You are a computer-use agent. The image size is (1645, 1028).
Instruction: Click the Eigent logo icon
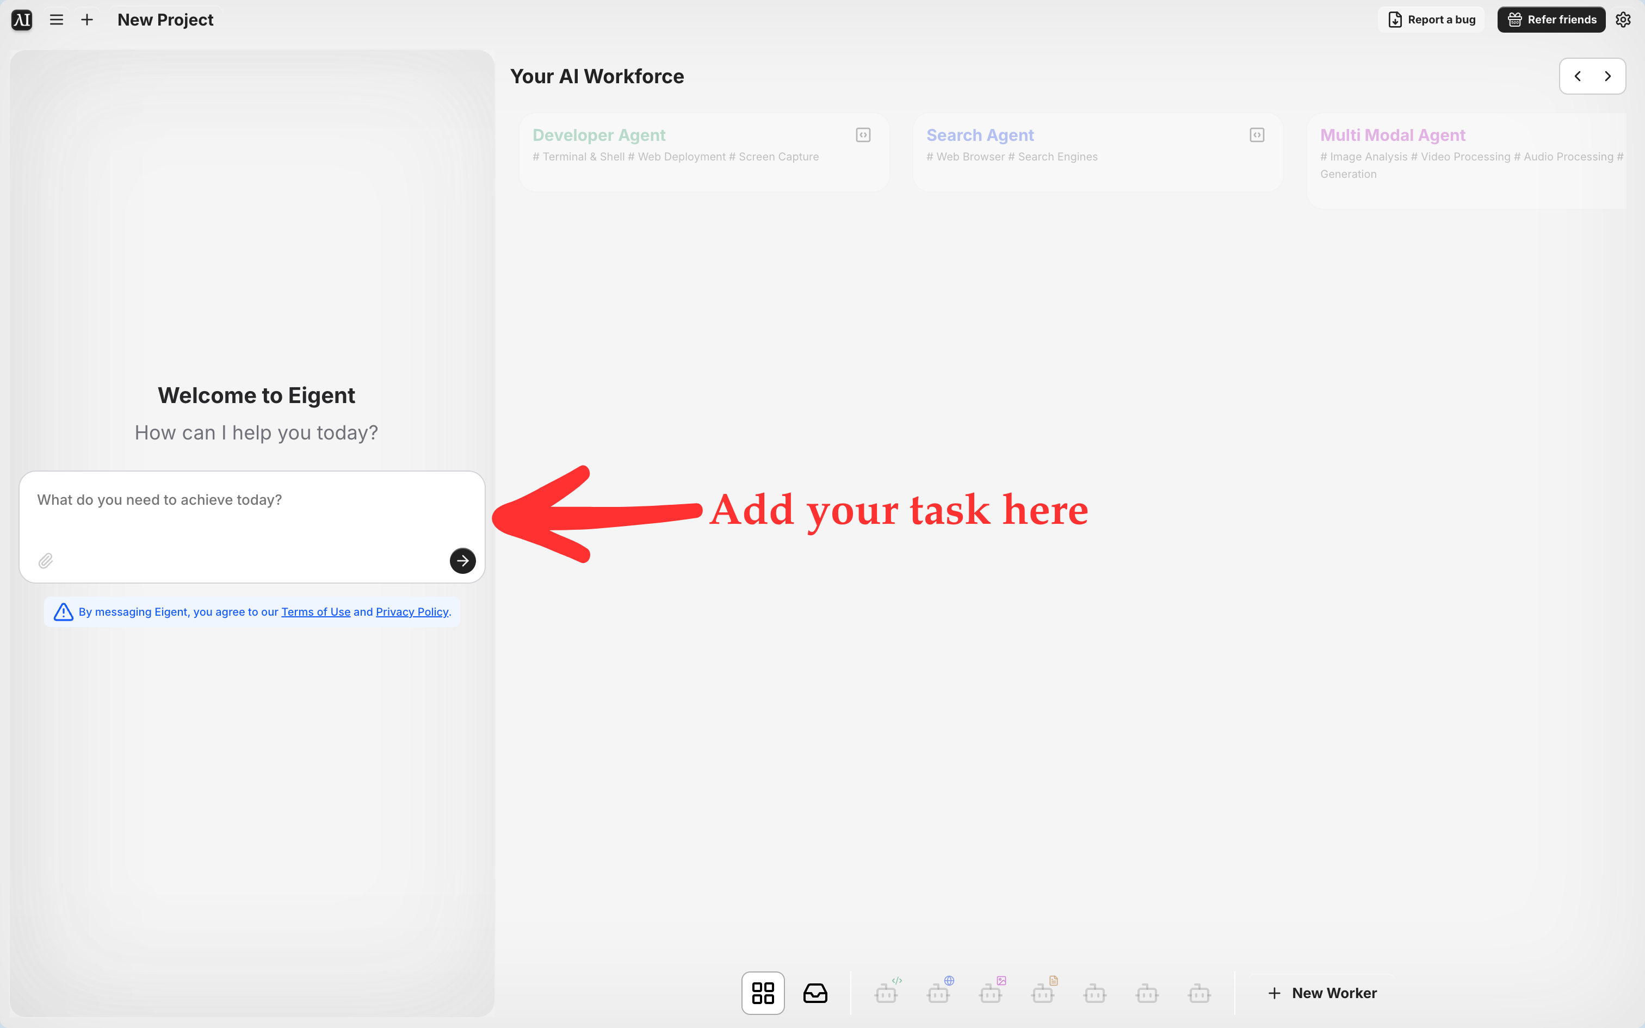[x=22, y=20]
